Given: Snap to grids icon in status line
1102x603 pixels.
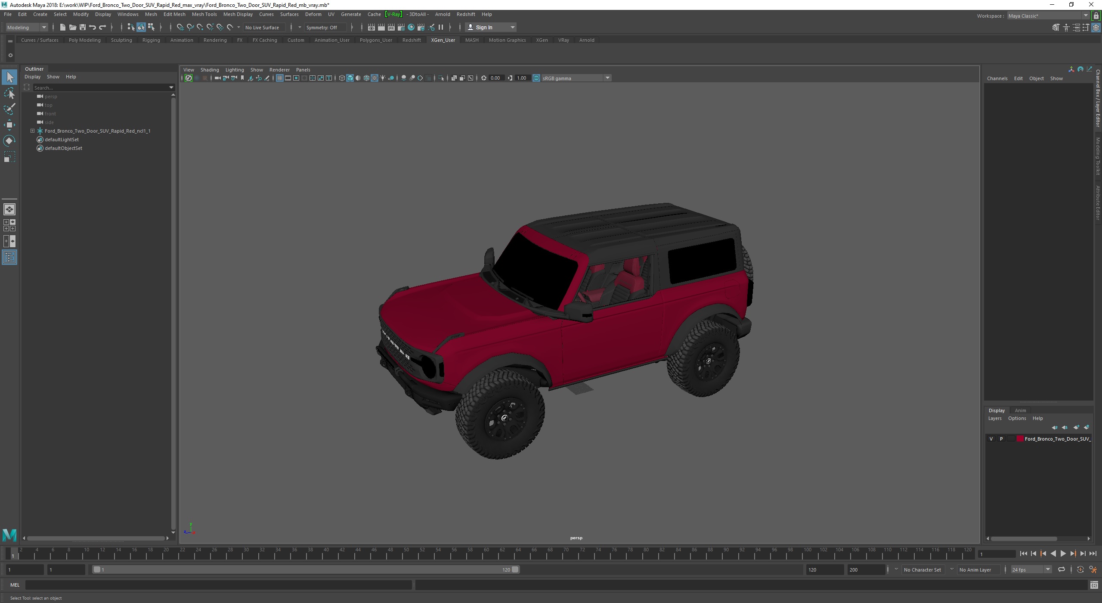Looking at the screenshot, I should [x=180, y=27].
